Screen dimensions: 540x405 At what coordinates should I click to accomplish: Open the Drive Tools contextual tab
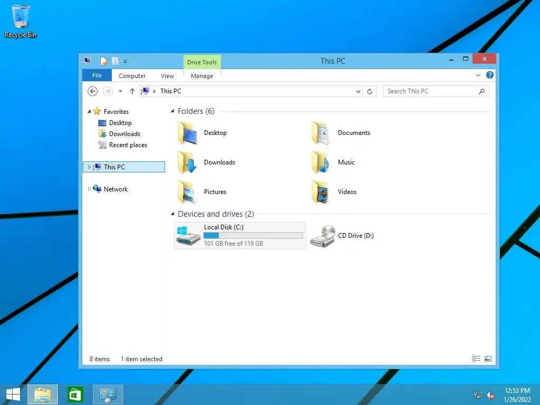click(202, 62)
